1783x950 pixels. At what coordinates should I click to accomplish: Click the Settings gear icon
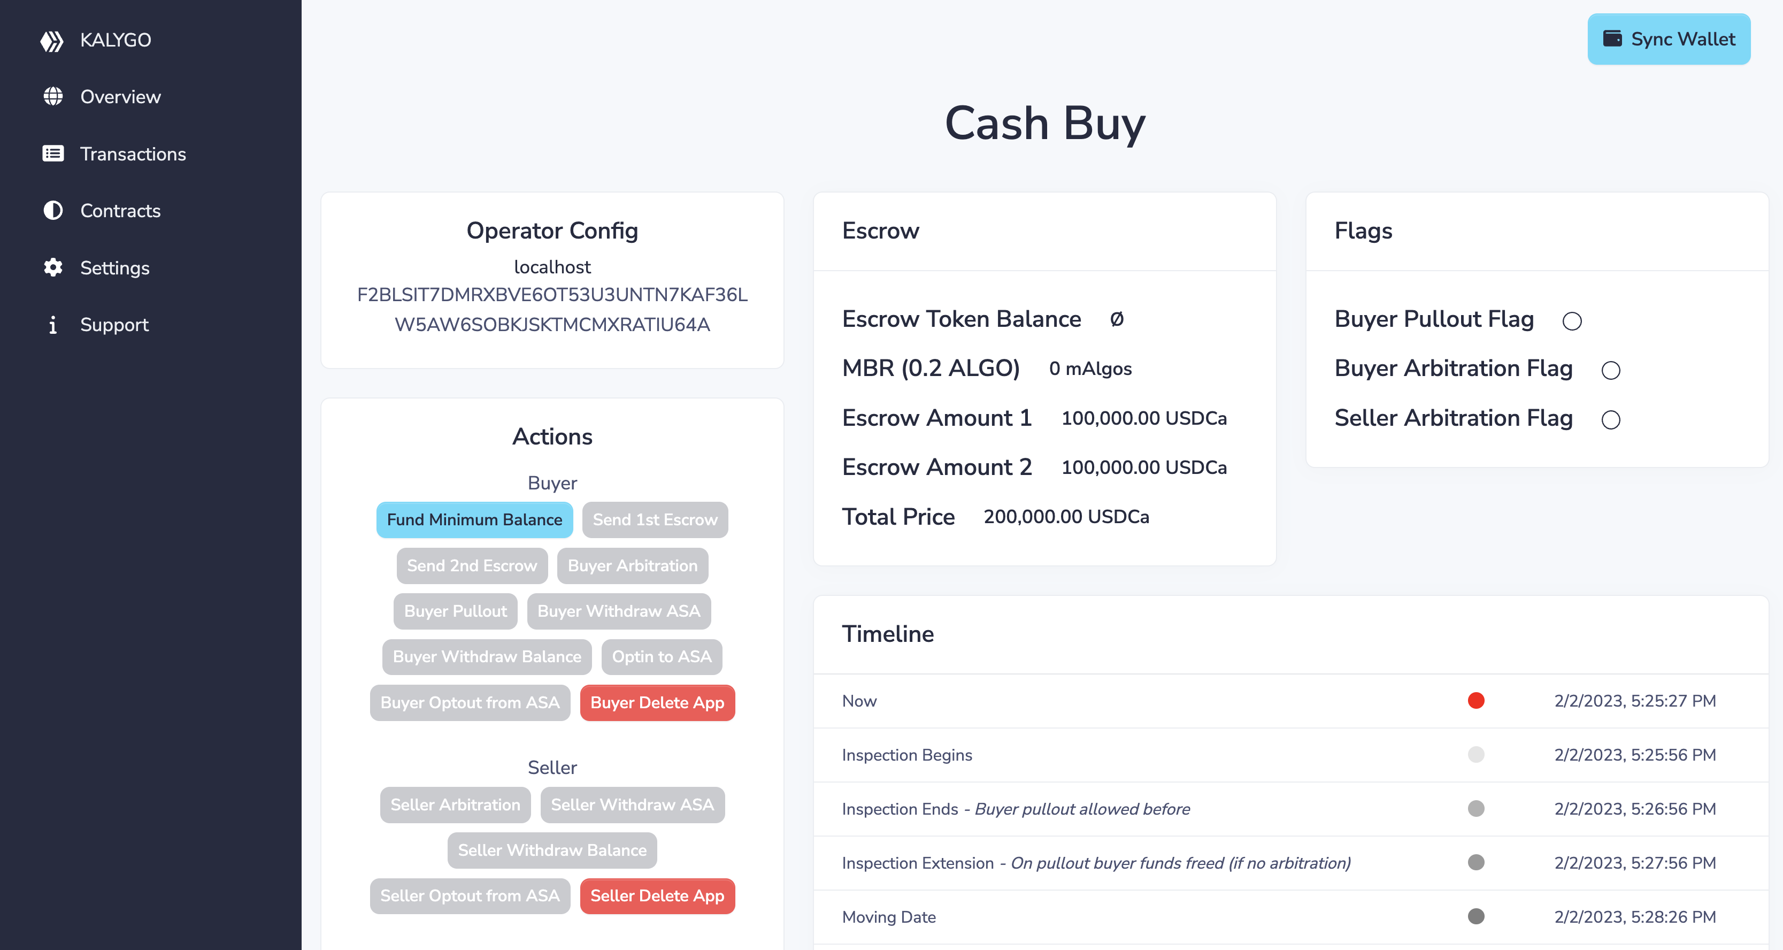click(x=52, y=267)
